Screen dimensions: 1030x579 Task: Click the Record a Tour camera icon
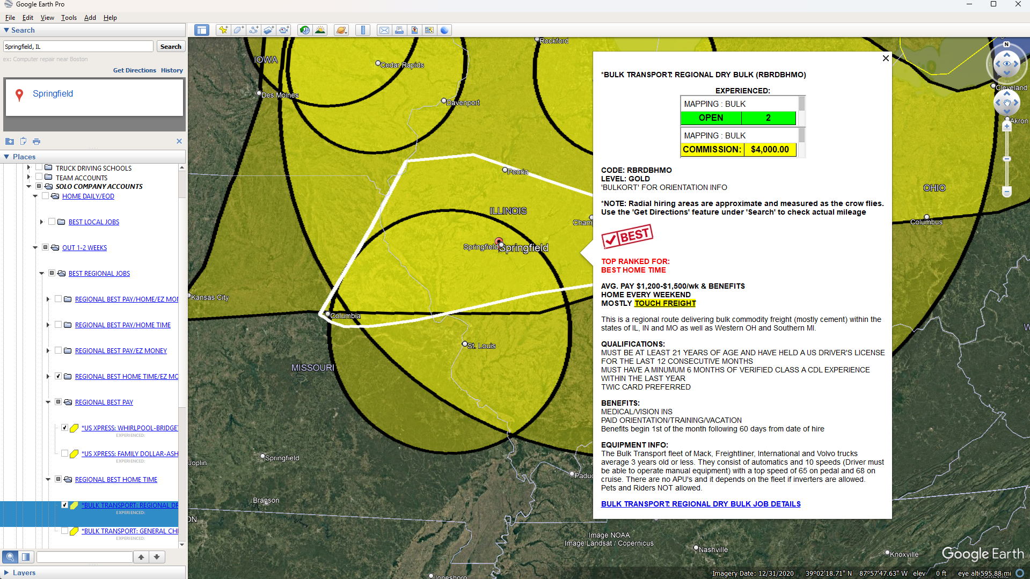[283, 30]
